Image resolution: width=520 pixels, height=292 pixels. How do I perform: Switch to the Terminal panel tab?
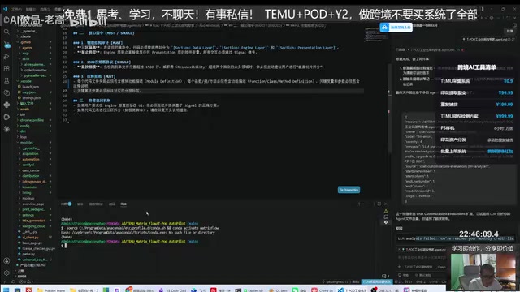pos(123,204)
